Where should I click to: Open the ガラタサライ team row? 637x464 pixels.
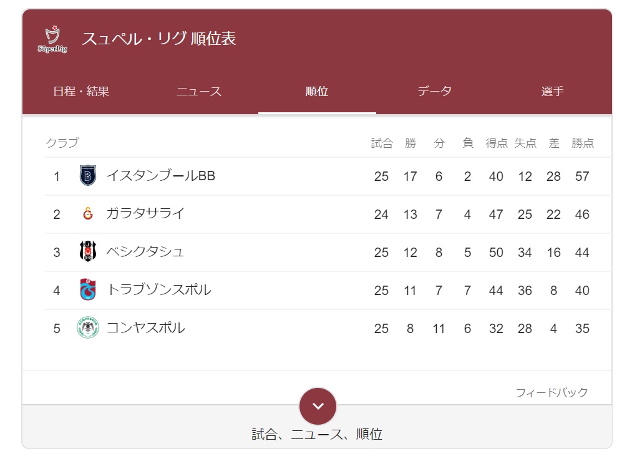point(328,214)
